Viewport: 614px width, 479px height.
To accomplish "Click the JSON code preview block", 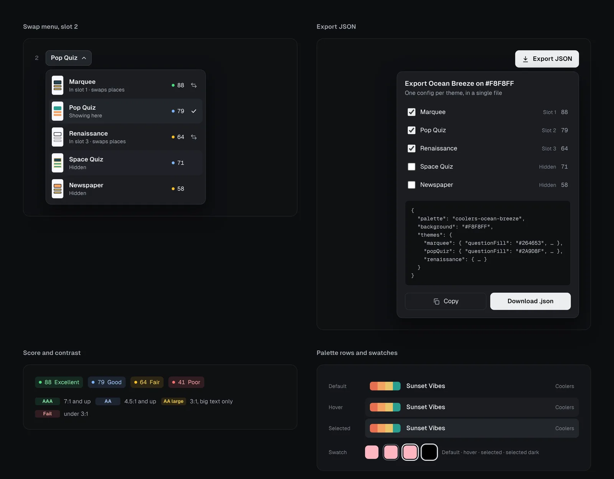I will pyautogui.click(x=488, y=243).
